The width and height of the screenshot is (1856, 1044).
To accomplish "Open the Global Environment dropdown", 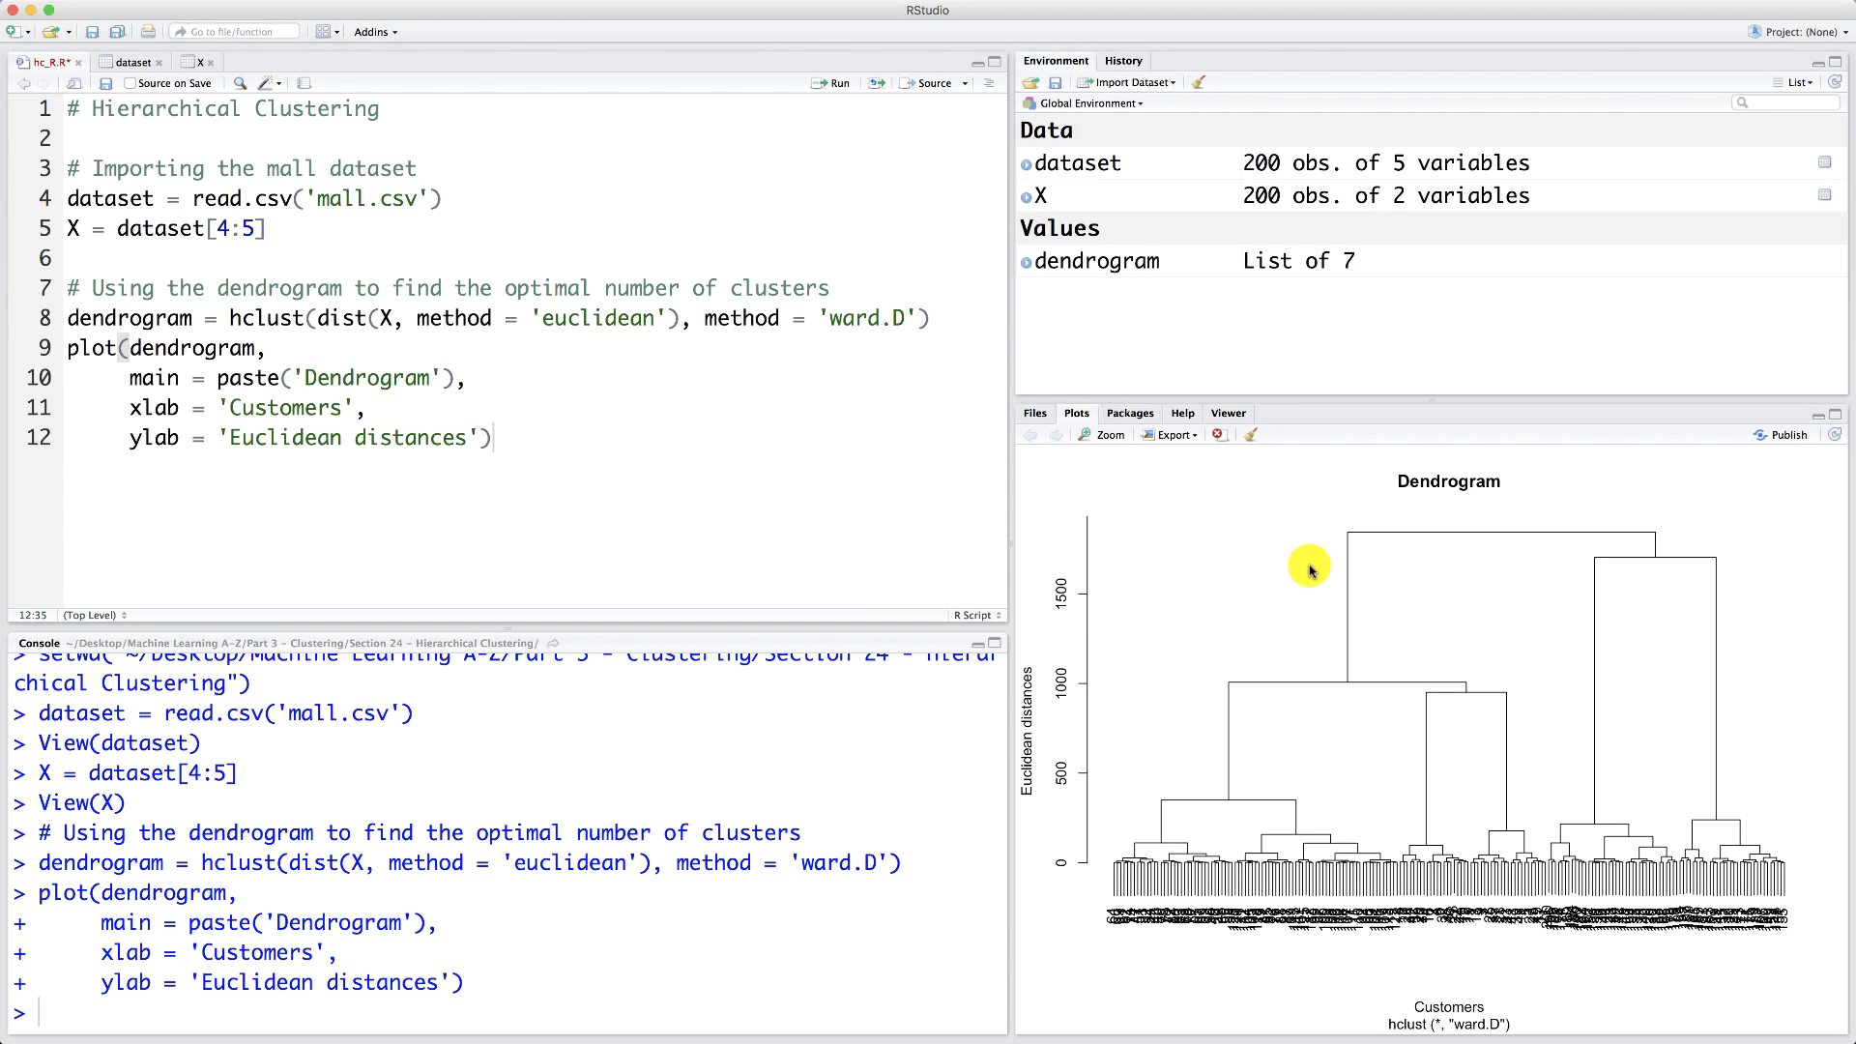I will pyautogui.click(x=1083, y=103).
